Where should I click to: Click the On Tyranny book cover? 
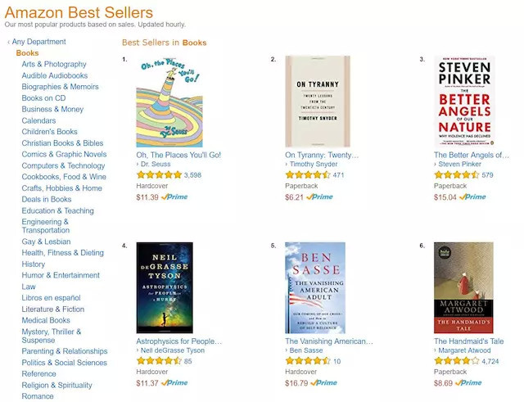tap(317, 101)
